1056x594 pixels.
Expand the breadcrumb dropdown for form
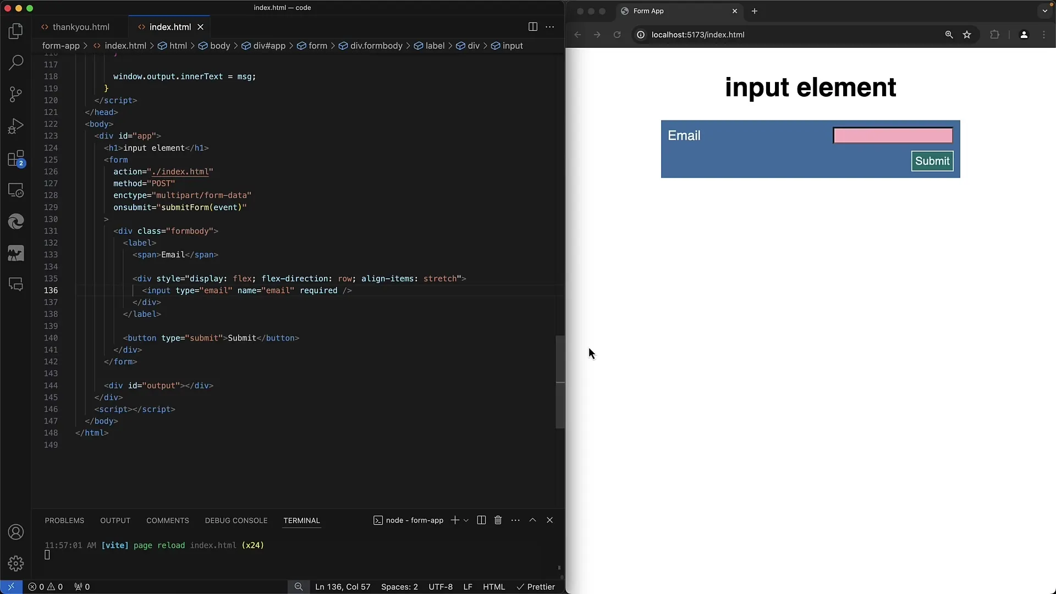pyautogui.click(x=317, y=45)
